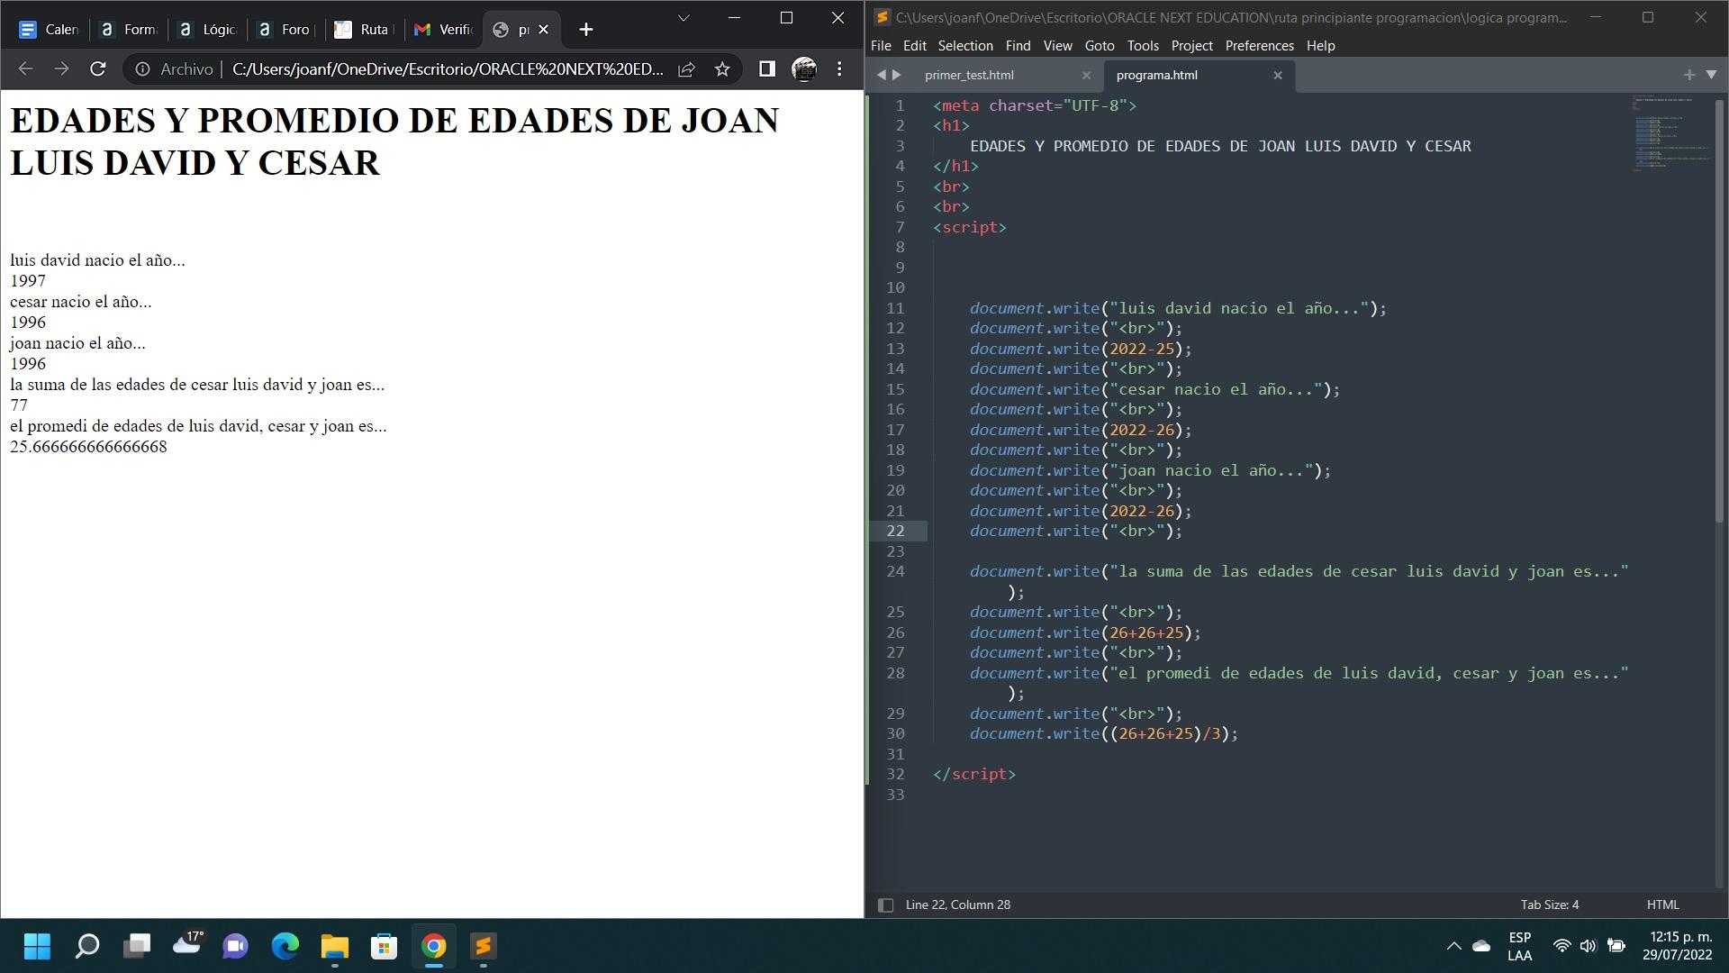Switch to the primer_test.html tab
The image size is (1729, 973).
tap(968, 76)
